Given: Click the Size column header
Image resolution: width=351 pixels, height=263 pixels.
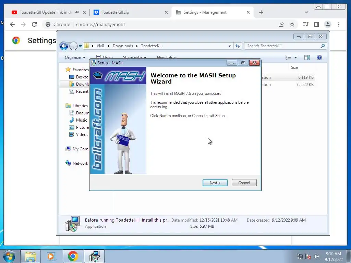Looking at the screenshot, I should tap(294, 67).
